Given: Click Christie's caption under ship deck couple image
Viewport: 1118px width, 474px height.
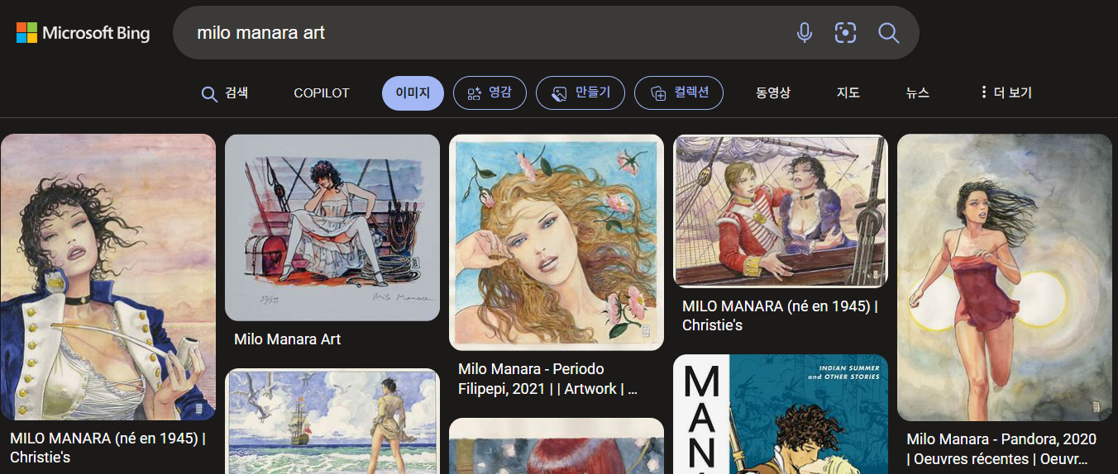Looking at the screenshot, I should coord(780,315).
